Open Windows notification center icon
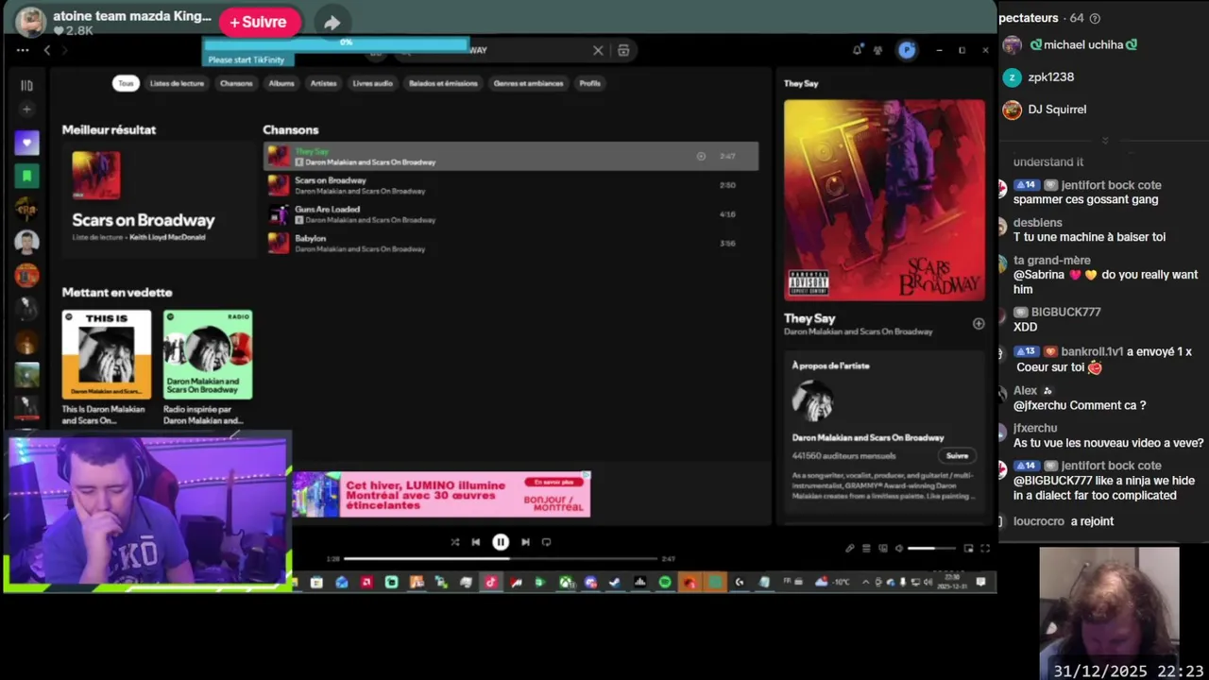 coord(981,582)
